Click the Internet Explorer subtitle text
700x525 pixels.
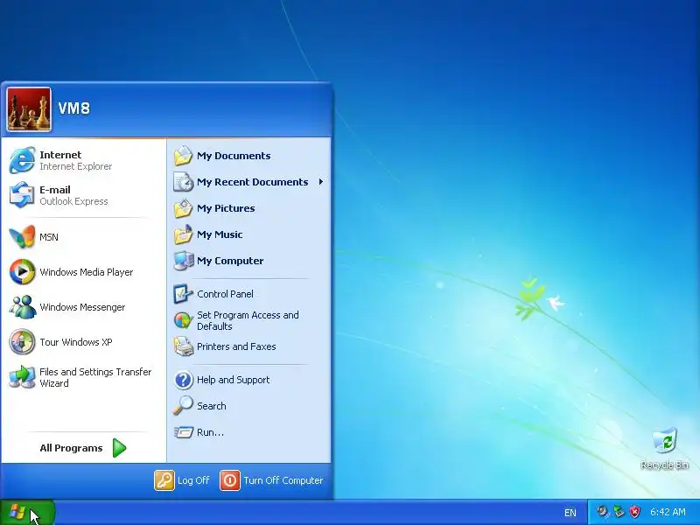tap(76, 166)
